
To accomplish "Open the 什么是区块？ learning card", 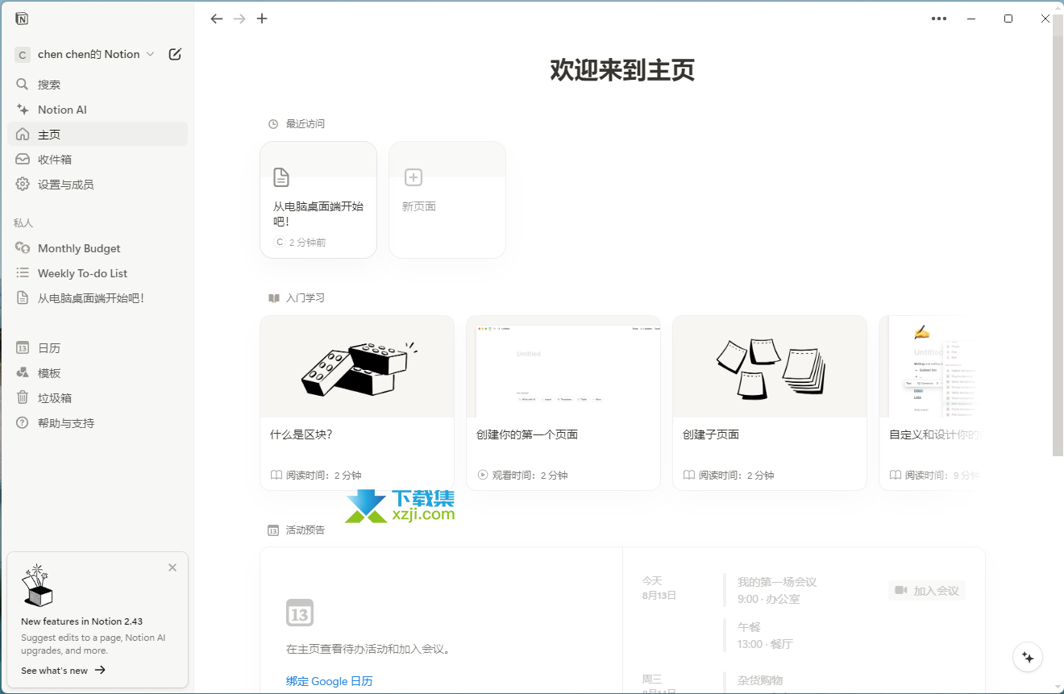I will click(357, 403).
